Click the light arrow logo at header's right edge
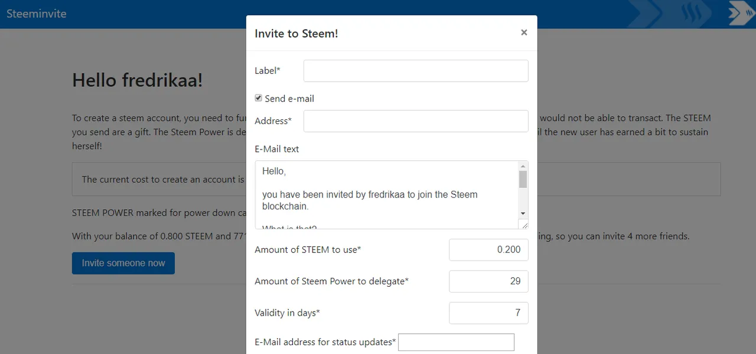This screenshot has width=756, height=354. 741,13
